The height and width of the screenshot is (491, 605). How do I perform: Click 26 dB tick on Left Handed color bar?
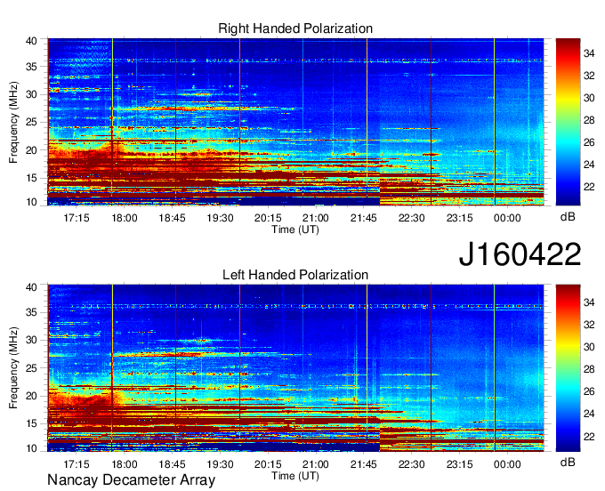[x=589, y=391]
